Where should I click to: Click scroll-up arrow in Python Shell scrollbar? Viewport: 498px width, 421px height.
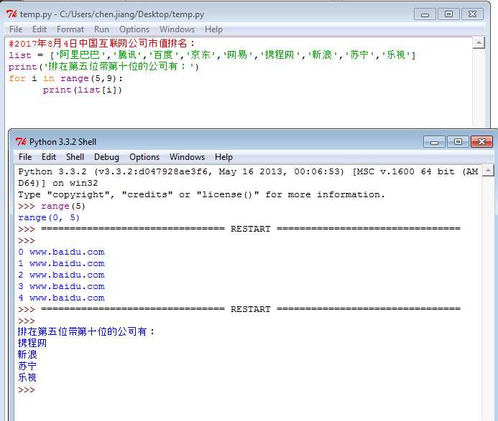[x=488, y=171]
